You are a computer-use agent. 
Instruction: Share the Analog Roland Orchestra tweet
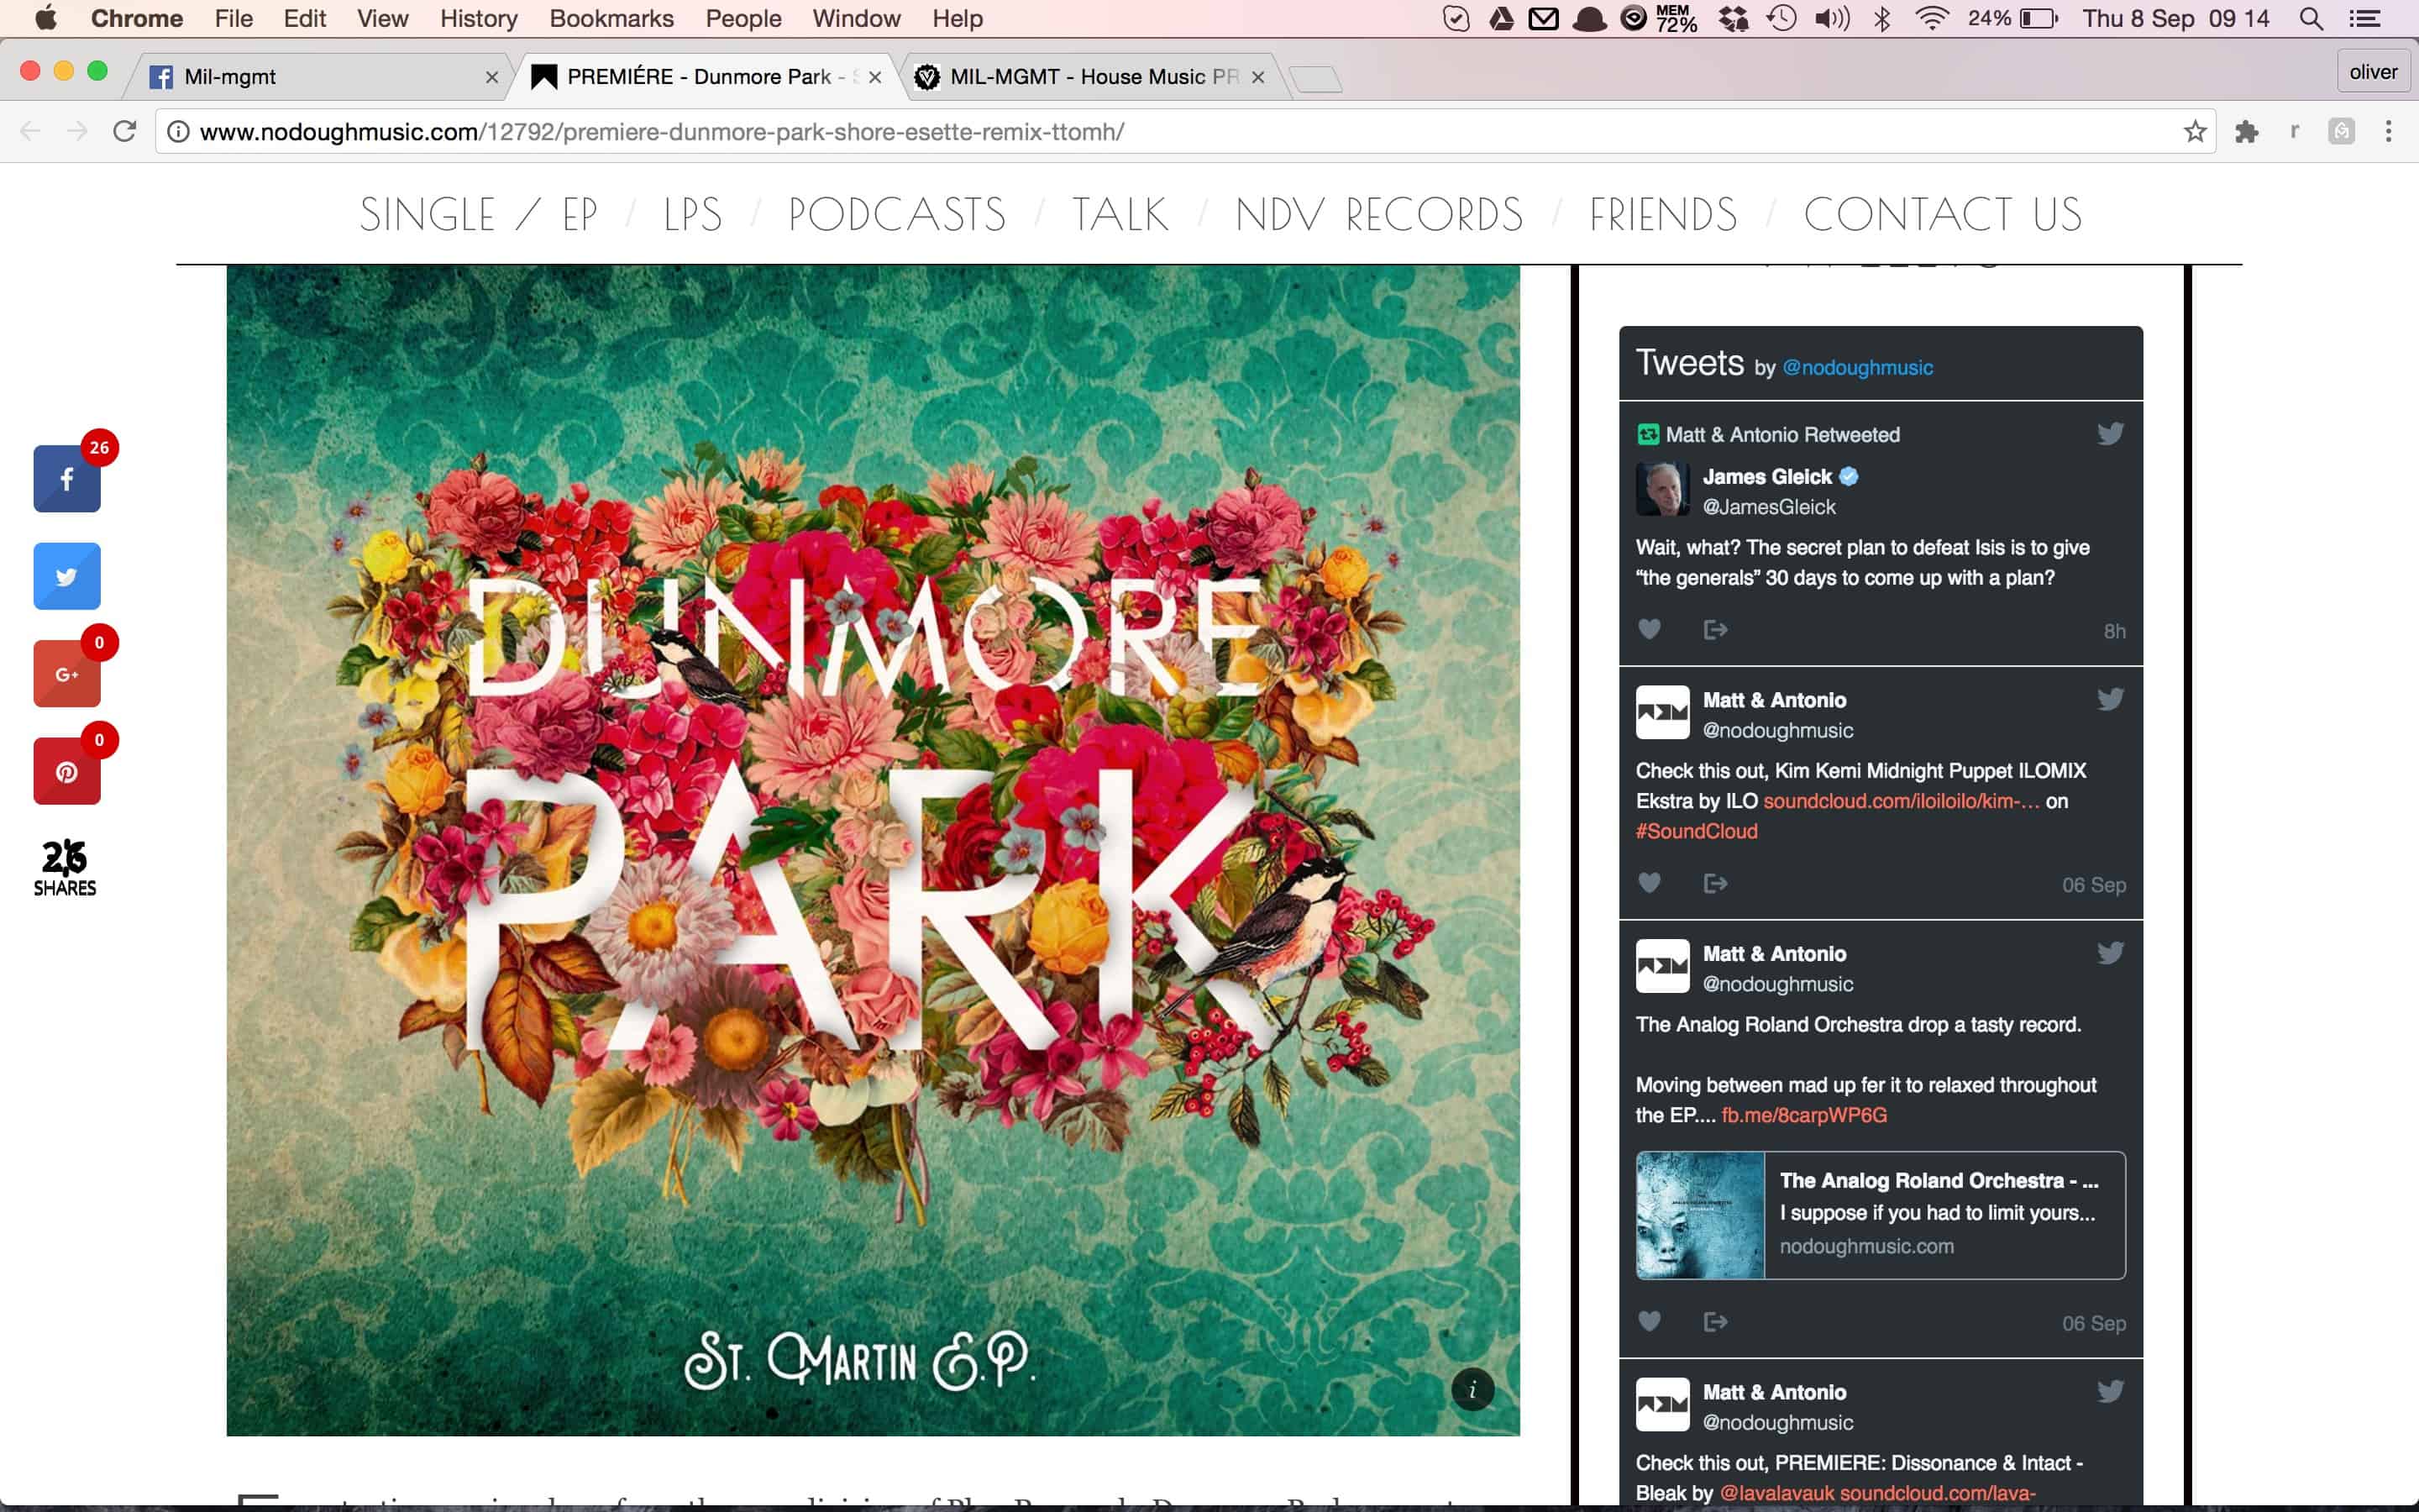point(1715,1321)
